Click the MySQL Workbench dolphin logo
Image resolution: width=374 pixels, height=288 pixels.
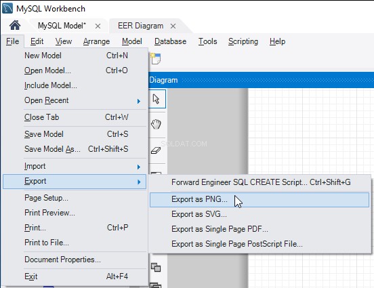[x=7, y=8]
